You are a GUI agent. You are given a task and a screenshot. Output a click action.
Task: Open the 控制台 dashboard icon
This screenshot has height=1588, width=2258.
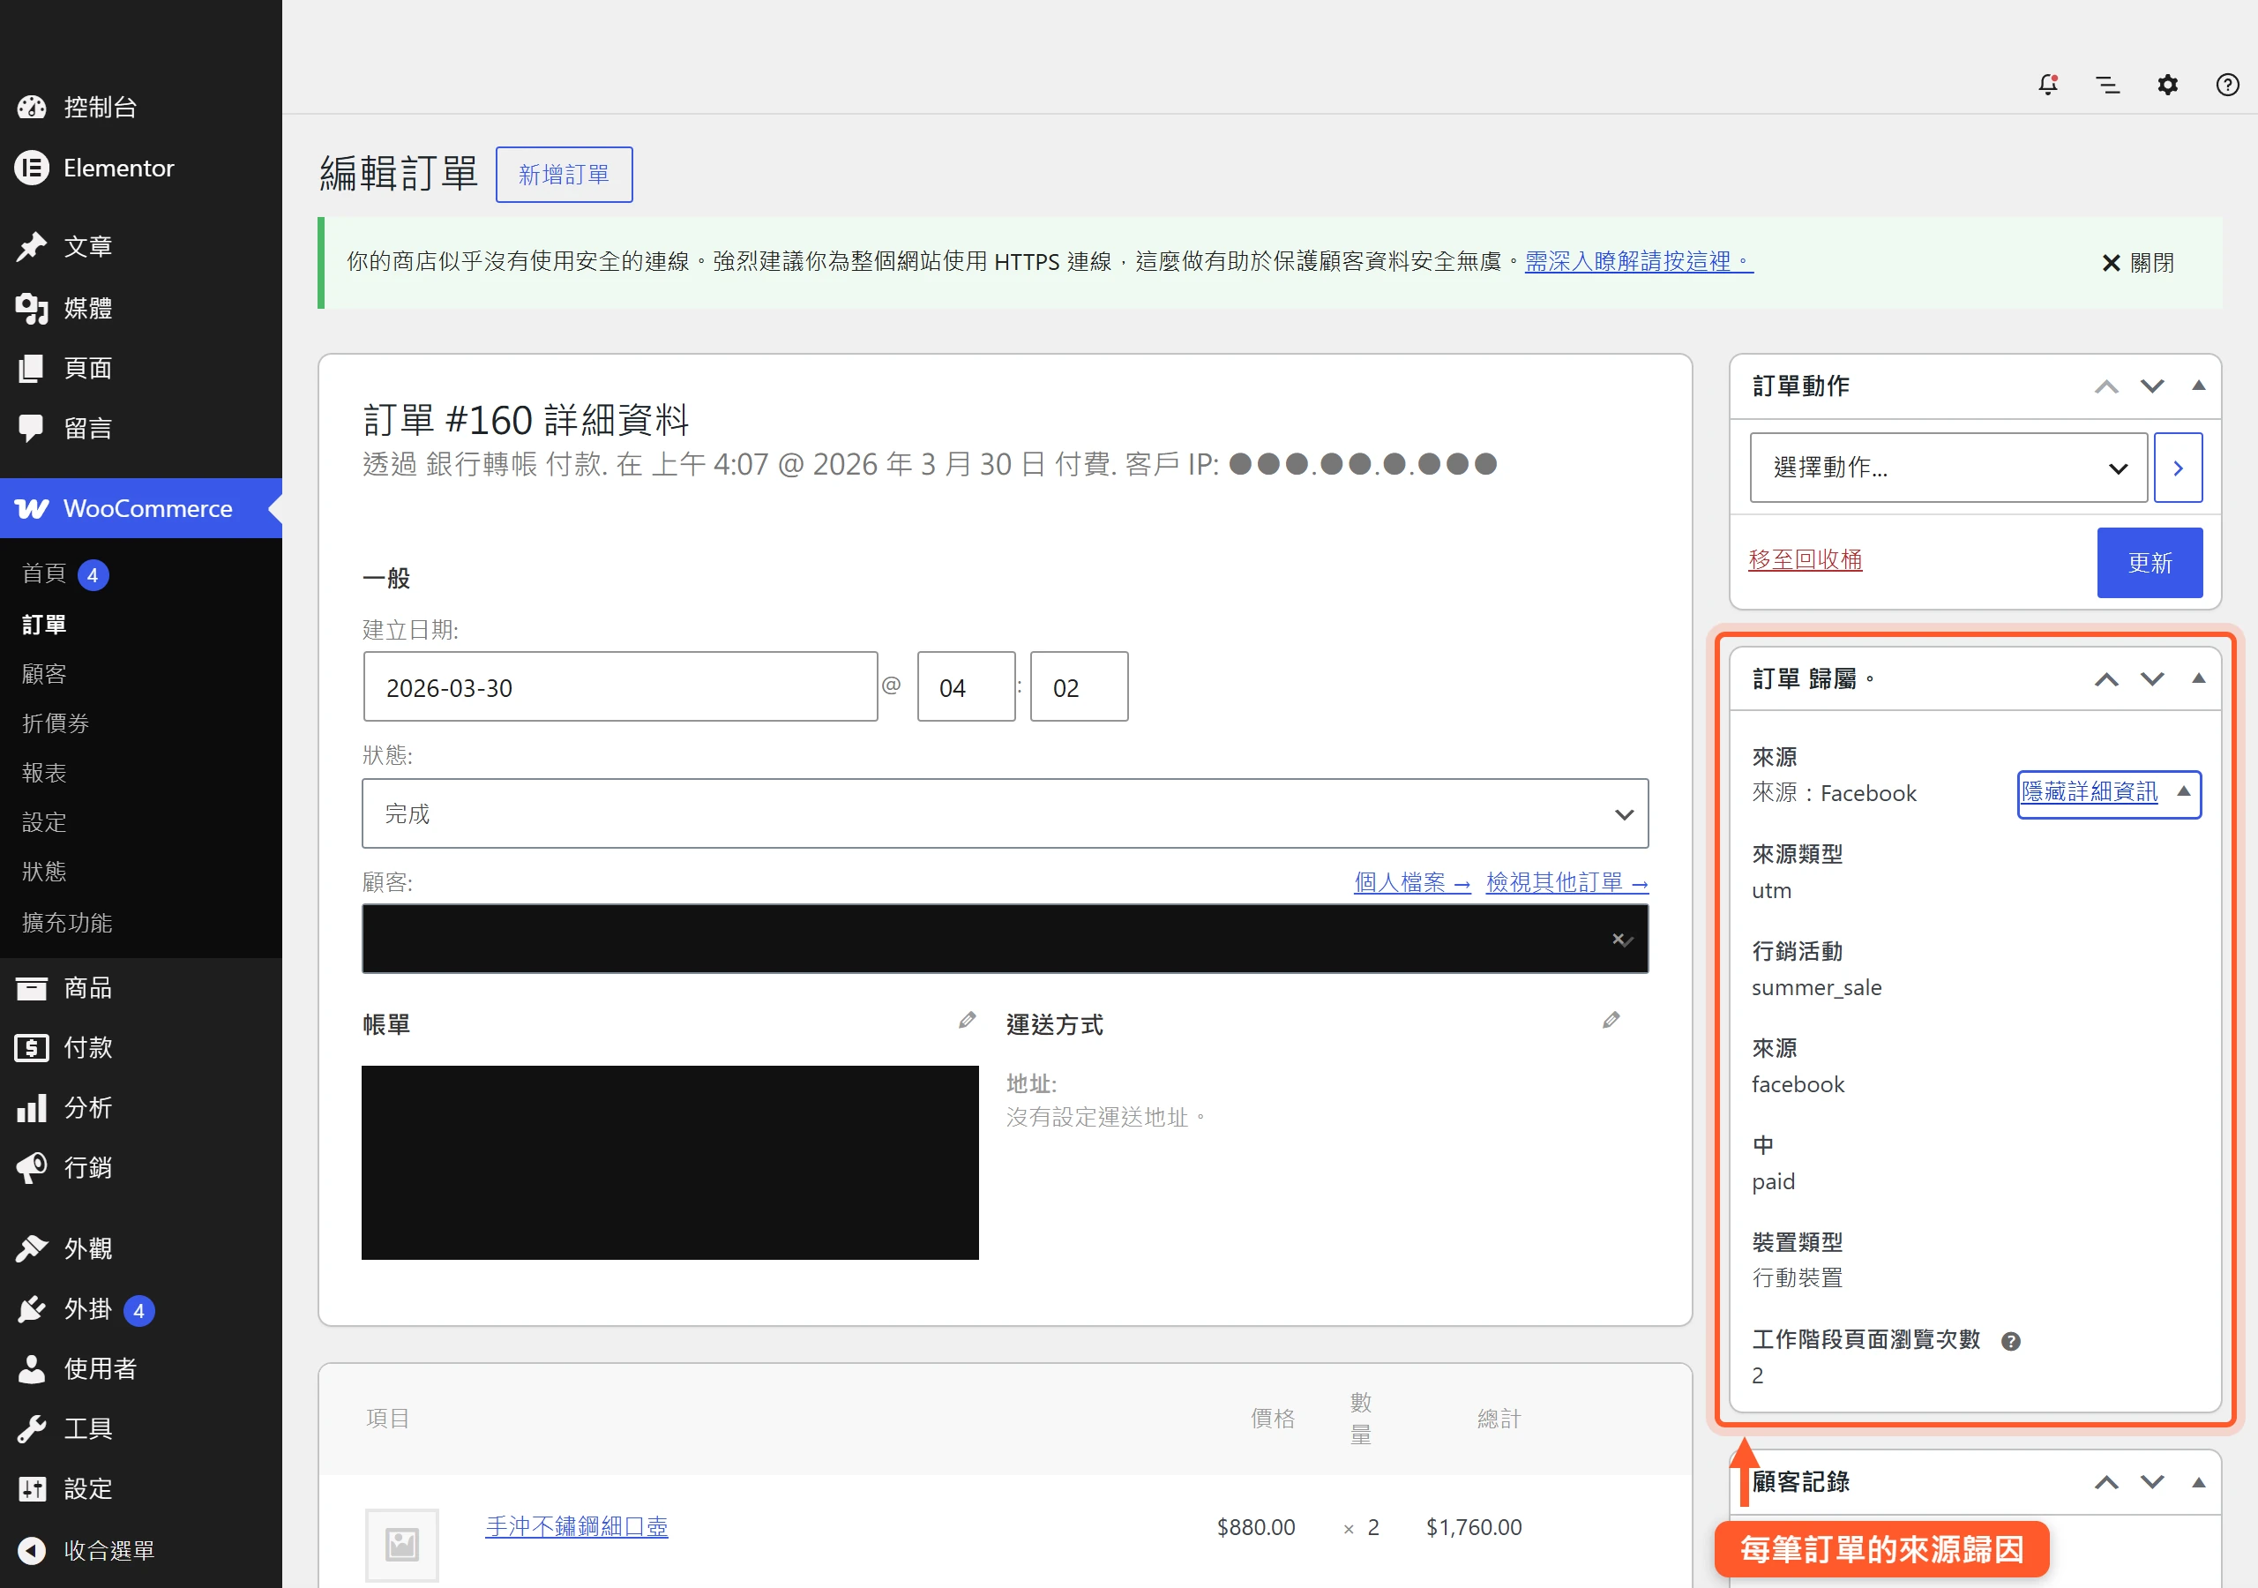pos(32,108)
